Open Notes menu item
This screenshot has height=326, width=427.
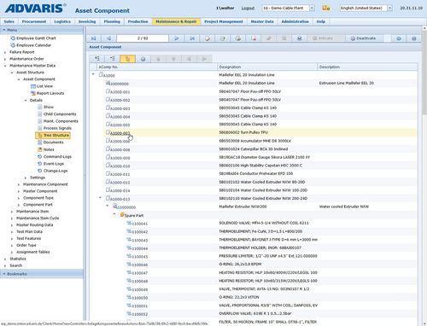click(x=49, y=149)
